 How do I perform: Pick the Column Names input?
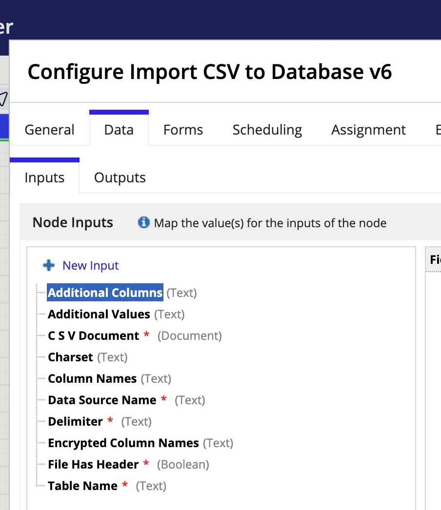coord(92,378)
